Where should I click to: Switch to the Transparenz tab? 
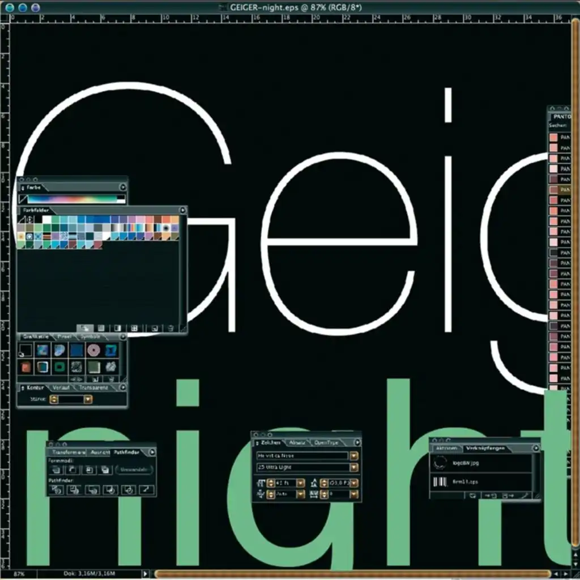pyautogui.click(x=93, y=387)
